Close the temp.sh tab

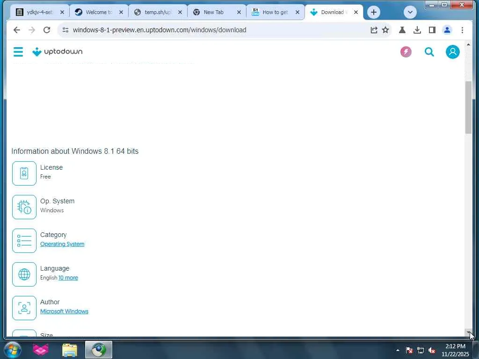pyautogui.click(x=180, y=12)
